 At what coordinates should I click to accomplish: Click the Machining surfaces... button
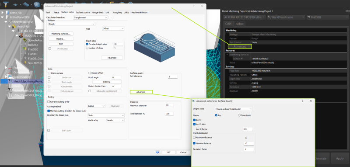tap(61, 34)
